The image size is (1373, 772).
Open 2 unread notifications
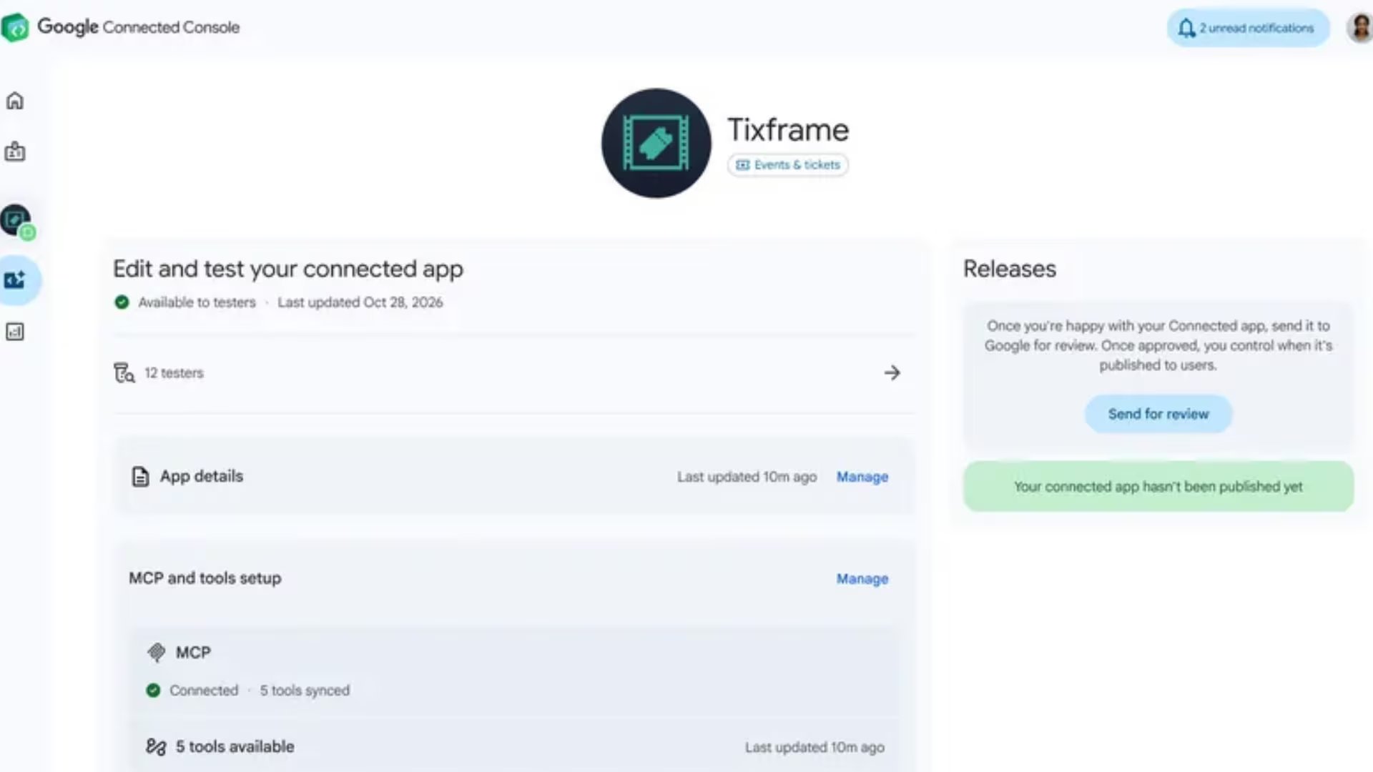click(x=1248, y=28)
